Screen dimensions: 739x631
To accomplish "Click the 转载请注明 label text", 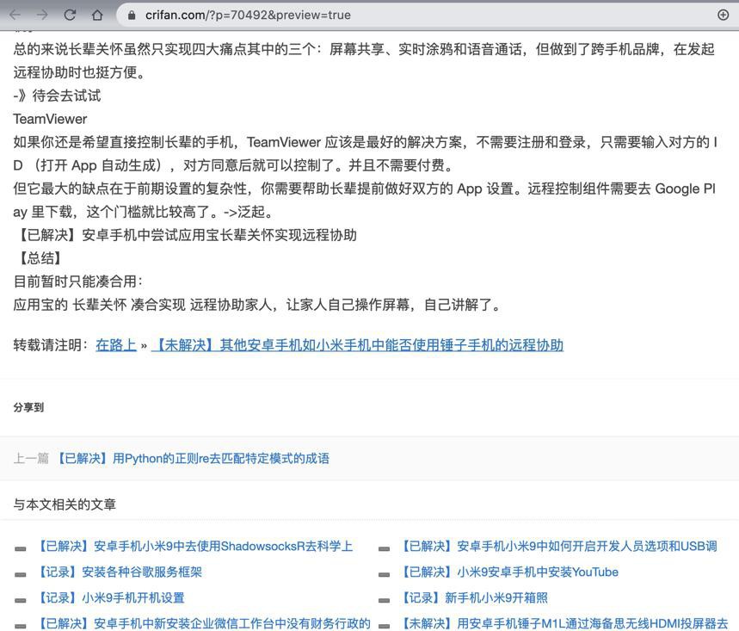I will pos(51,344).
